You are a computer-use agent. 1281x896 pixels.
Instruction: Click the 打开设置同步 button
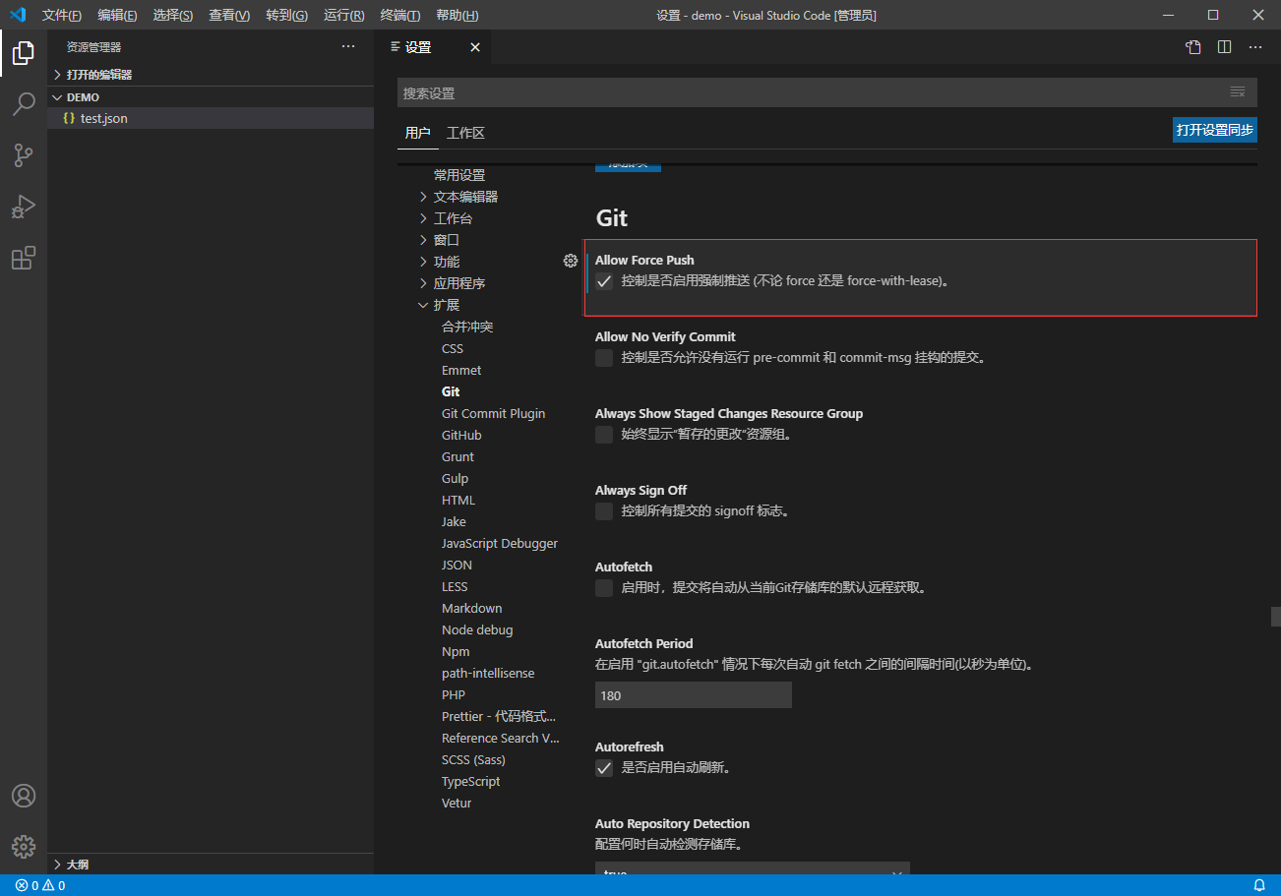click(x=1214, y=129)
